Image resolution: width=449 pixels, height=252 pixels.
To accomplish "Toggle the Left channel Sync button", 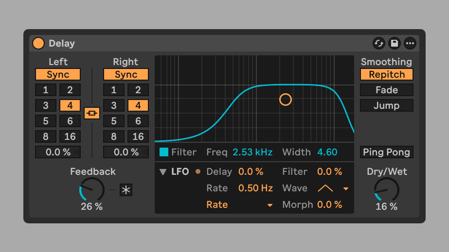I will pyautogui.click(x=58, y=75).
